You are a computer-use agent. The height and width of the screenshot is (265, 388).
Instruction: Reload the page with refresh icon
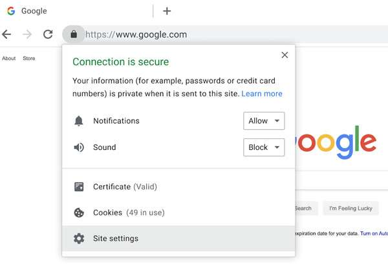(x=48, y=34)
